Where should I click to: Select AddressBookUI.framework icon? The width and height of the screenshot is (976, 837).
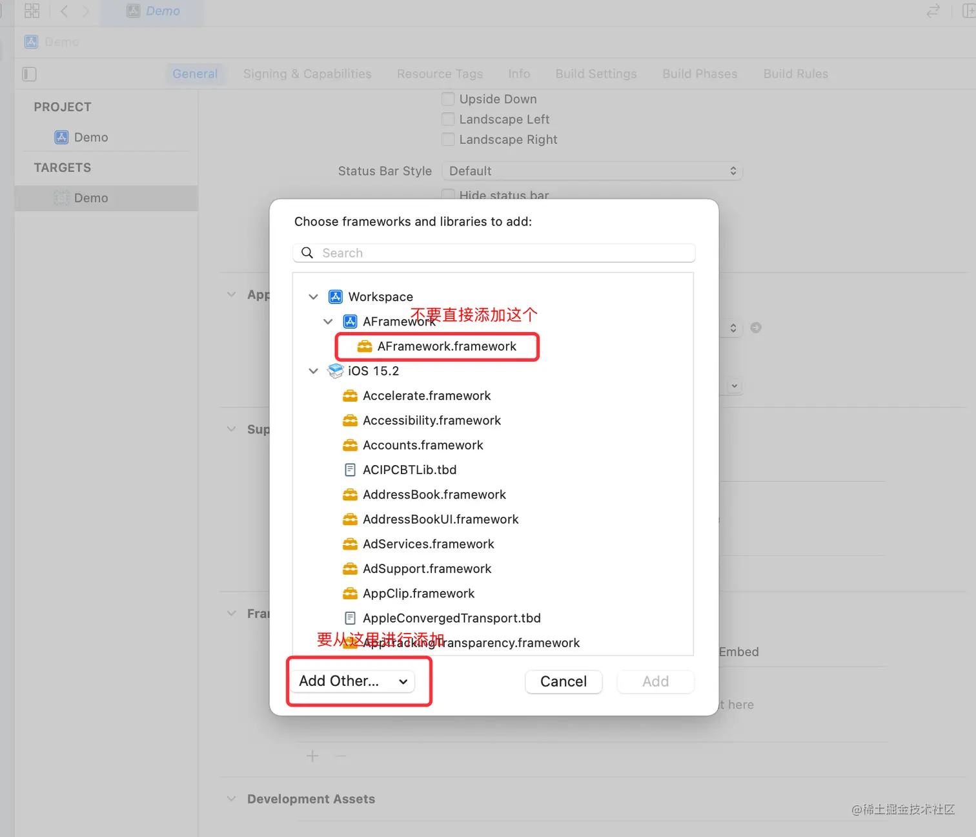[350, 519]
